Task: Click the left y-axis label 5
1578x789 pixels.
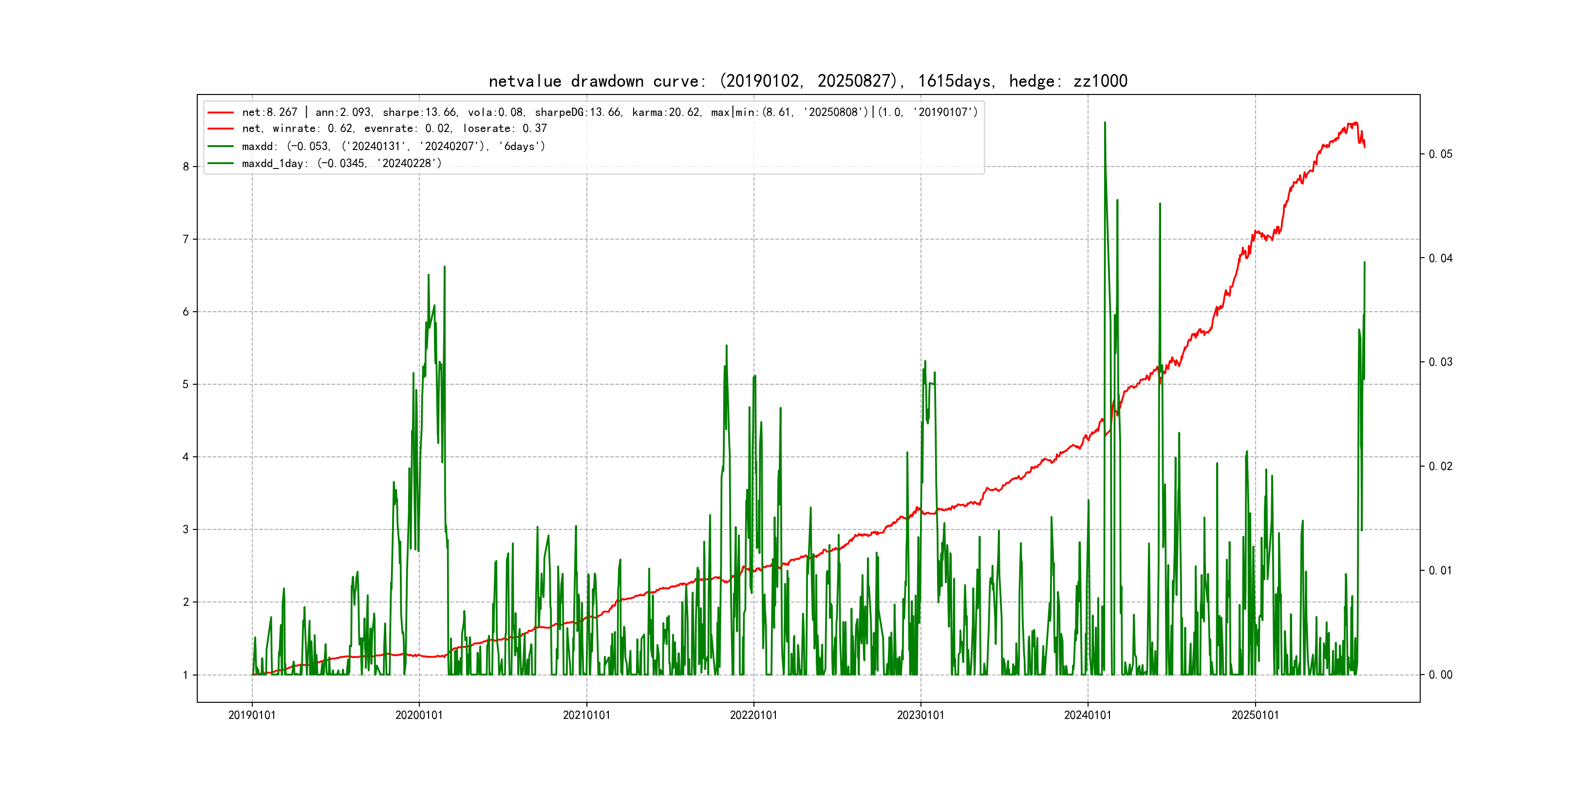Action: pos(185,385)
